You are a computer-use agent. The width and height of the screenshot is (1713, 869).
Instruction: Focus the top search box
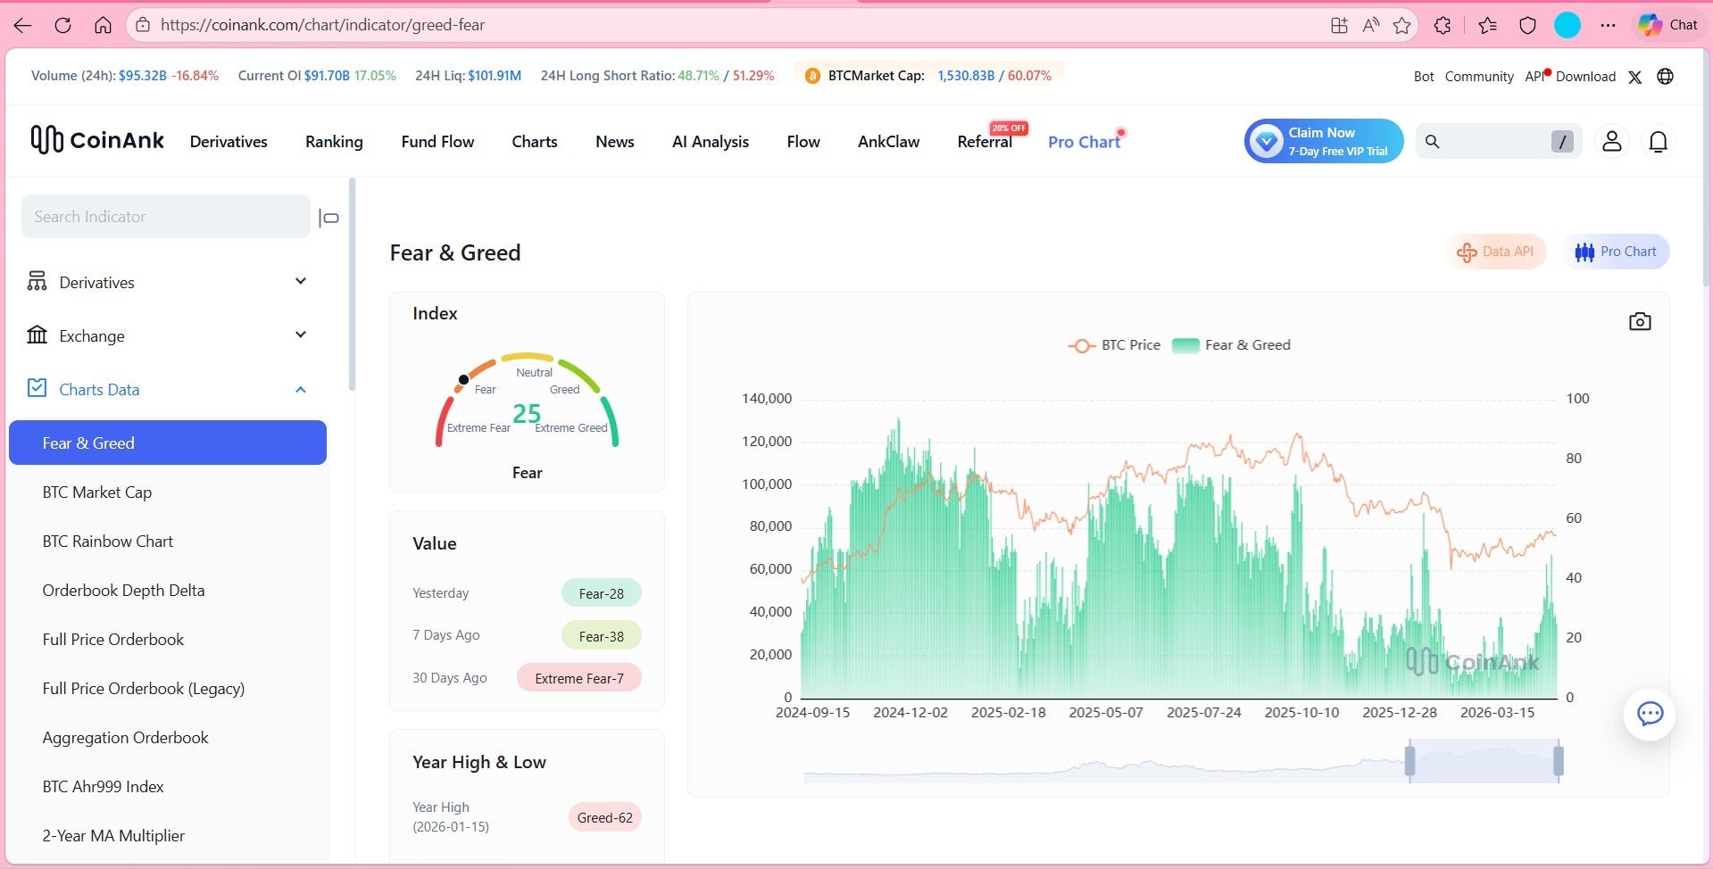(x=1499, y=141)
